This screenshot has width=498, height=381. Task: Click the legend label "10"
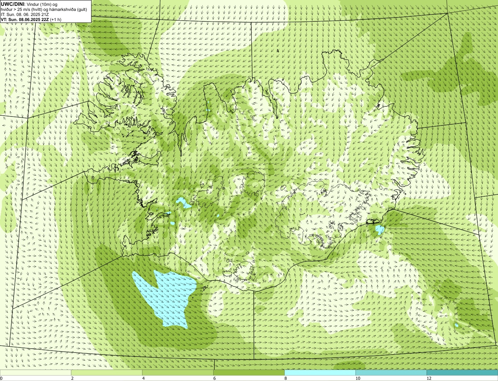[x=358, y=378]
